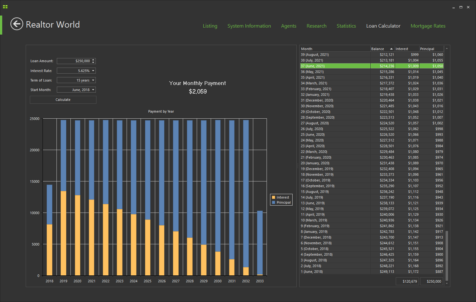Click the green tiles icon in the titlebar
This screenshot has height=302, width=476.
[x=5, y=6]
